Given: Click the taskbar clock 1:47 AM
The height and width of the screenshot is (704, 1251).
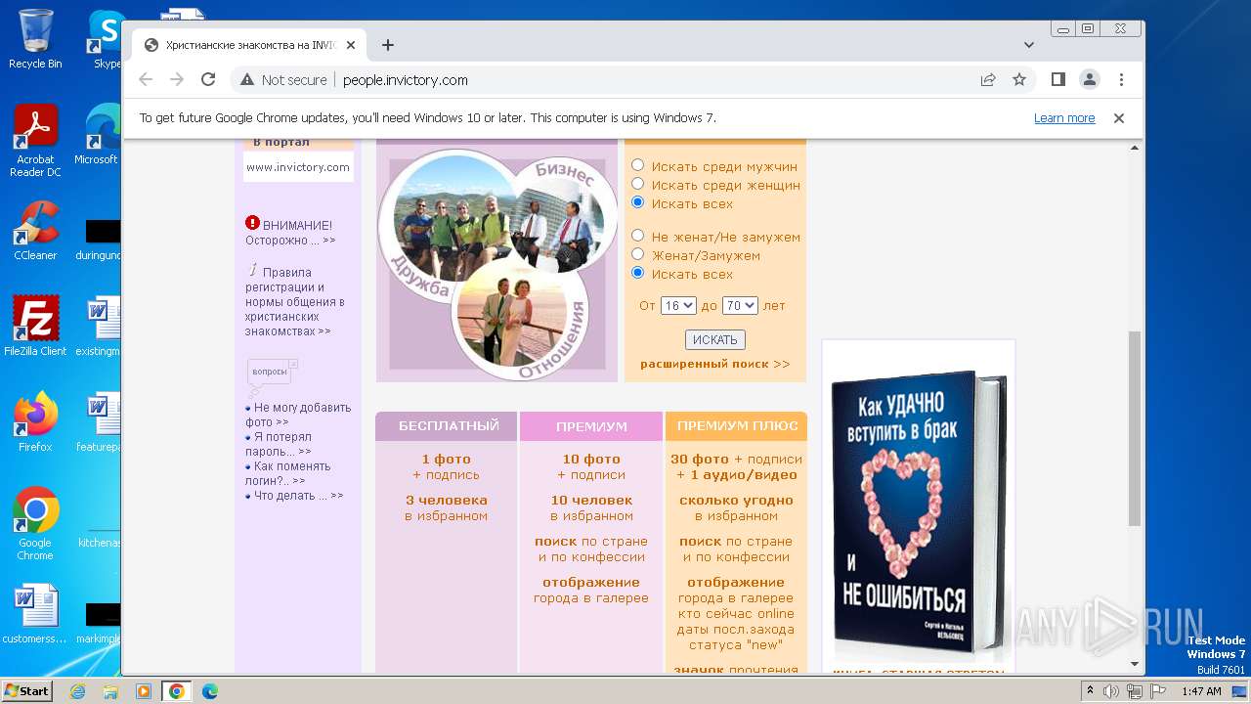Looking at the screenshot, I should pos(1201,691).
